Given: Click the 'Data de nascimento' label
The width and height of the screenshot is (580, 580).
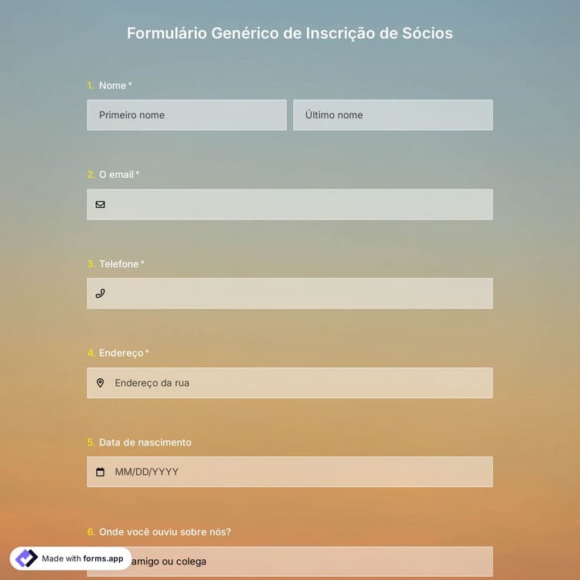Looking at the screenshot, I should (145, 442).
